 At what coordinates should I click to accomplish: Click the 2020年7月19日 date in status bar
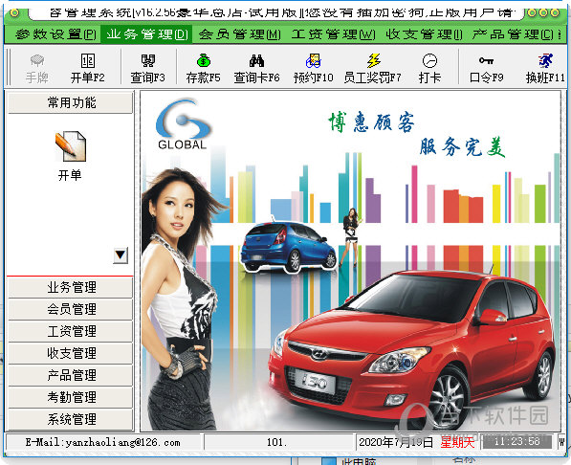396,442
